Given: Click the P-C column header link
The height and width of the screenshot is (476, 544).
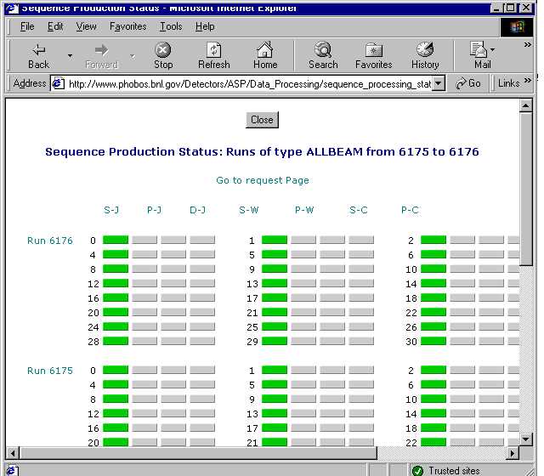Looking at the screenshot, I should pyautogui.click(x=410, y=210).
